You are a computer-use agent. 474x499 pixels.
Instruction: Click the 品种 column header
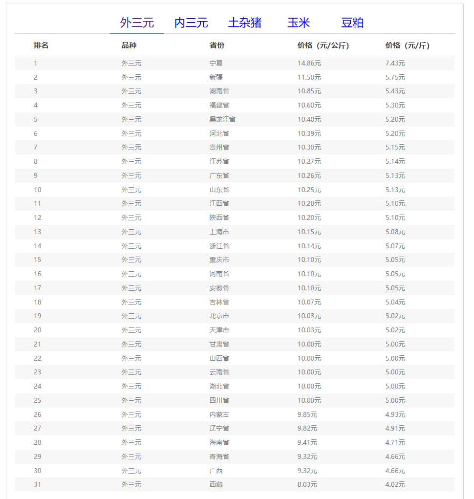pyautogui.click(x=129, y=45)
